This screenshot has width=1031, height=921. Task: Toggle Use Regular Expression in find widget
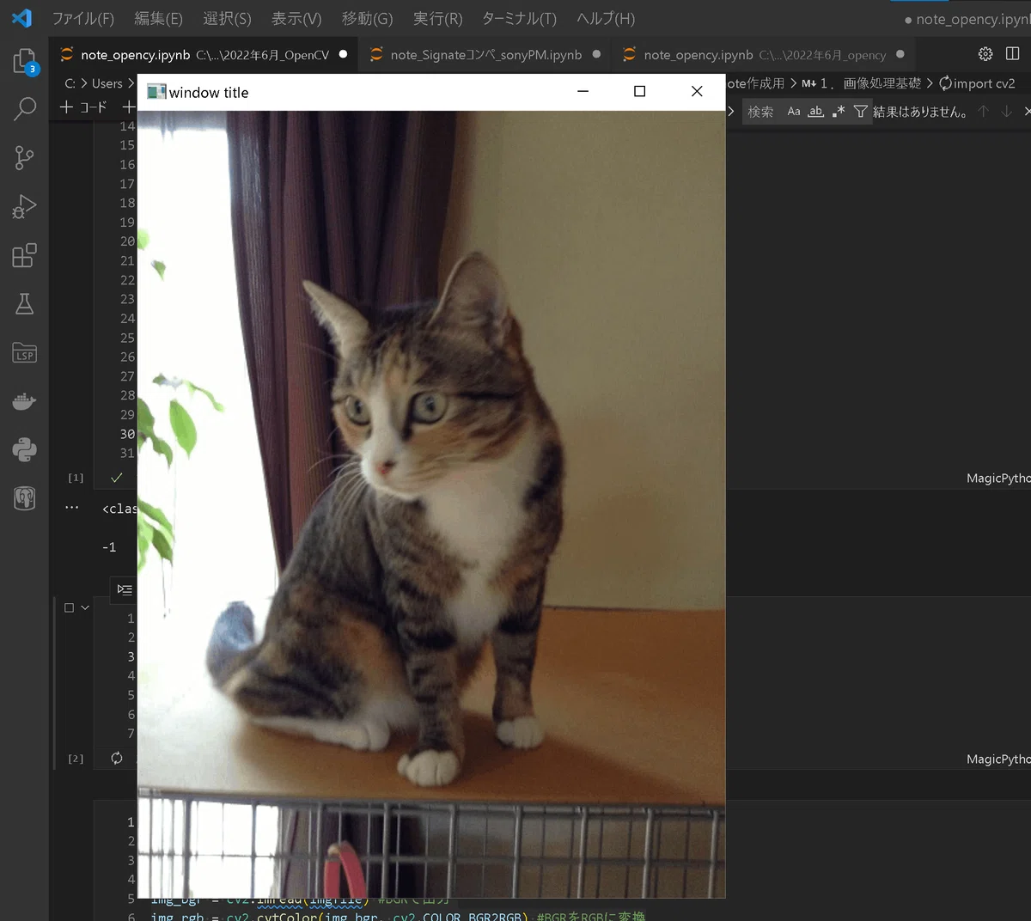(x=839, y=111)
